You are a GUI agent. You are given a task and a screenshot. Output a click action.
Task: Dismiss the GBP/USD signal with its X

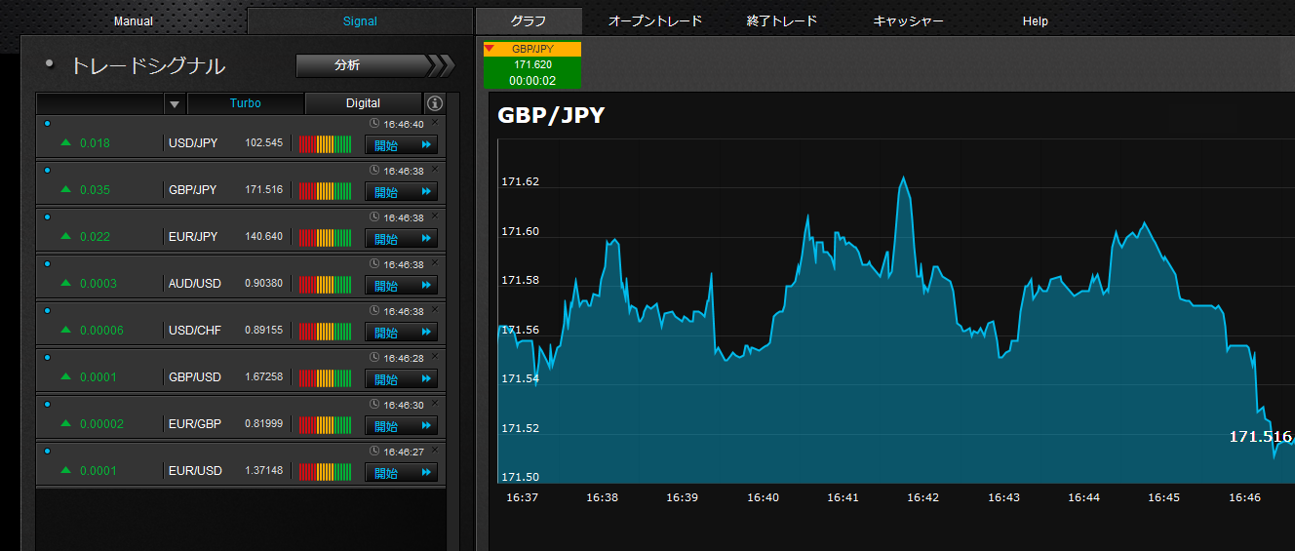tap(435, 356)
